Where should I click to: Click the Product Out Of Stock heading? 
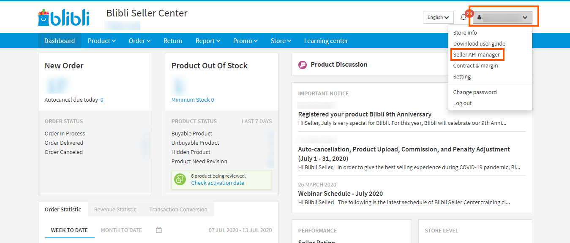tap(210, 65)
